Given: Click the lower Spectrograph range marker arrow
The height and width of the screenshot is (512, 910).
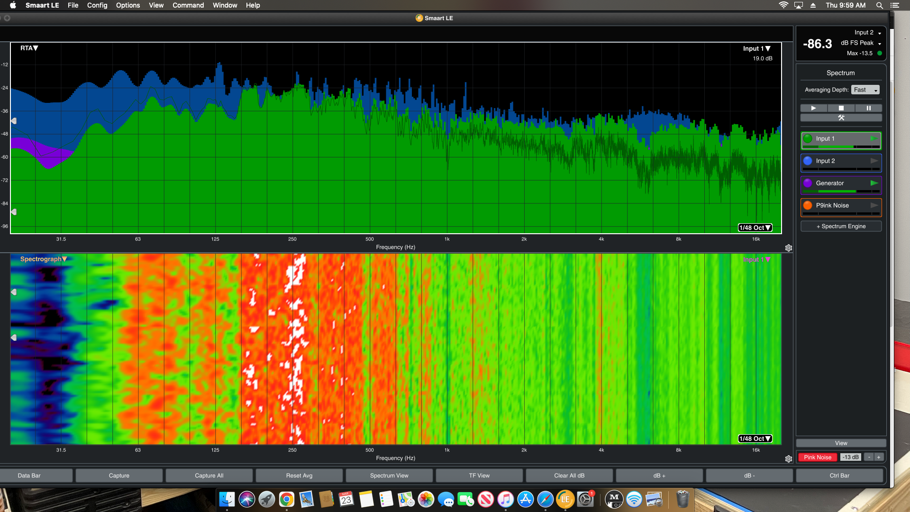Looking at the screenshot, I should tap(14, 338).
